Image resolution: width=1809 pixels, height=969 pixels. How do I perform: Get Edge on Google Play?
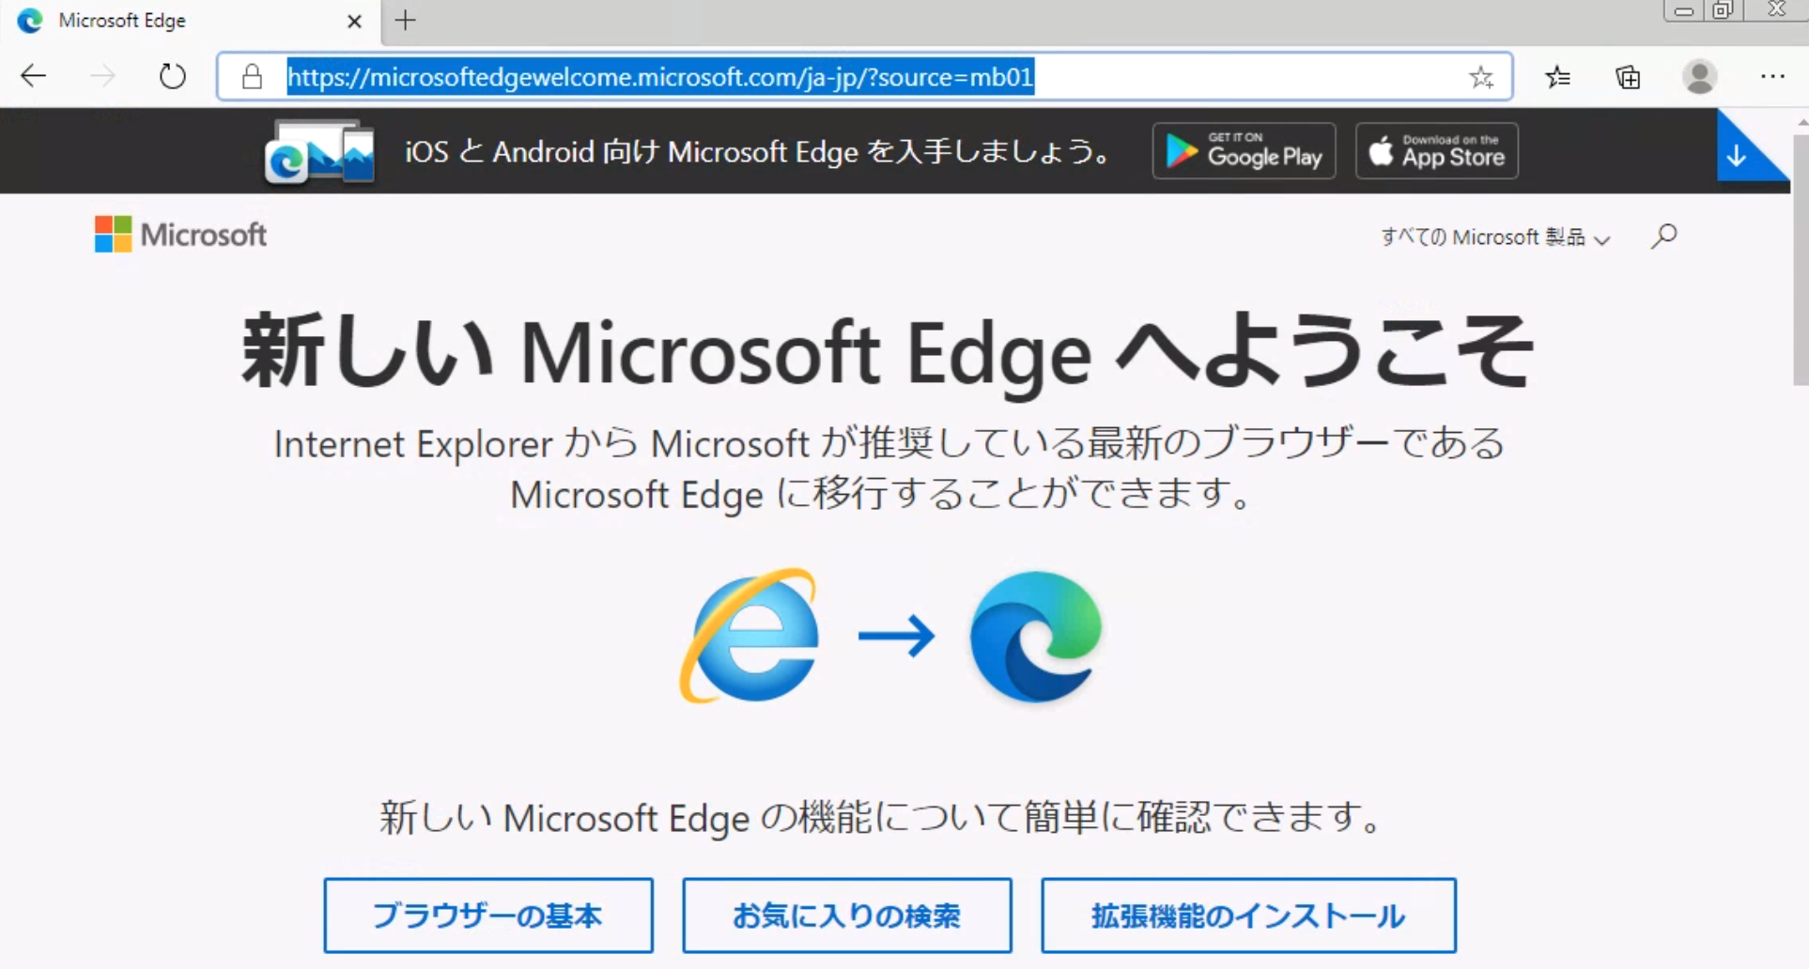tap(1244, 150)
